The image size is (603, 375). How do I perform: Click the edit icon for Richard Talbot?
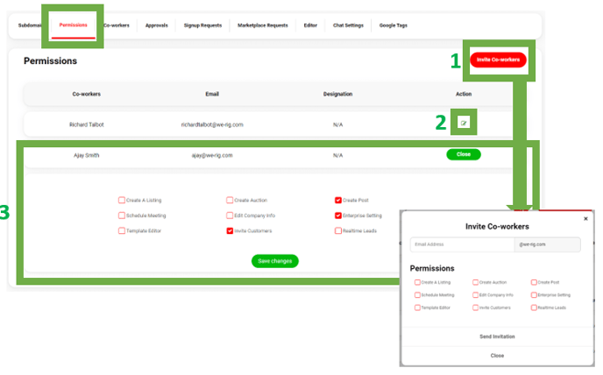[464, 124]
